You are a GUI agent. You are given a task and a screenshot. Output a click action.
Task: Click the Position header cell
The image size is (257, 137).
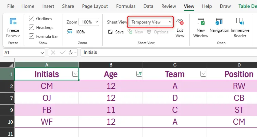[x=232, y=74]
